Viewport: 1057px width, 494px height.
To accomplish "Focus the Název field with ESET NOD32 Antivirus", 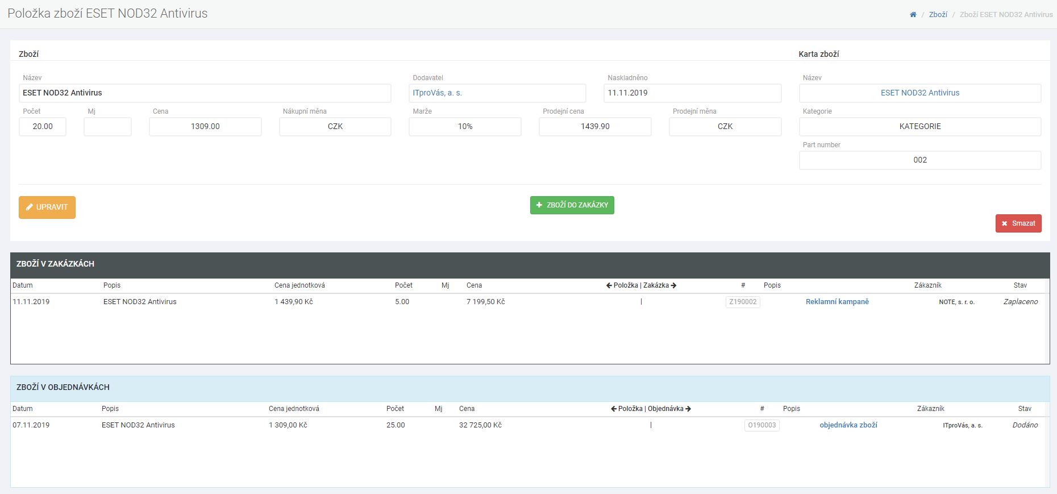I will pyautogui.click(x=205, y=93).
